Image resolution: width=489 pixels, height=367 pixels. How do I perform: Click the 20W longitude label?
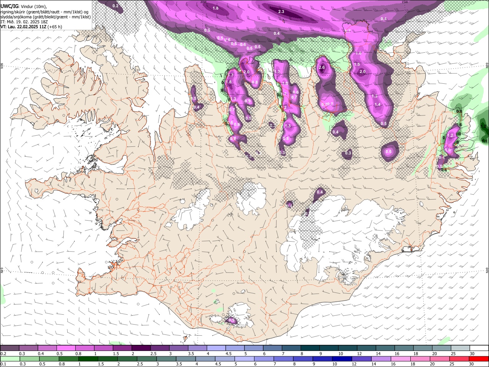tap(203, 2)
